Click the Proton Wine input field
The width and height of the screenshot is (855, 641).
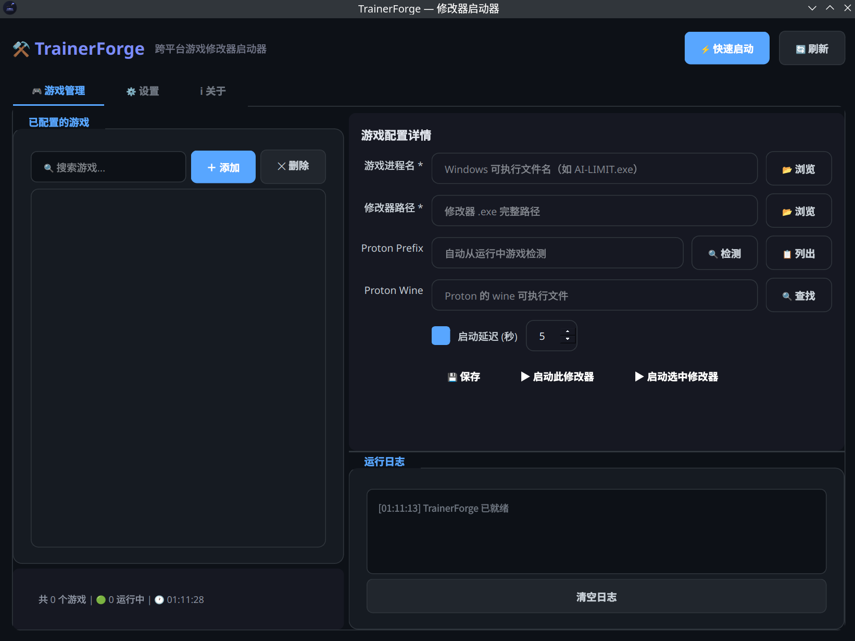tap(595, 295)
